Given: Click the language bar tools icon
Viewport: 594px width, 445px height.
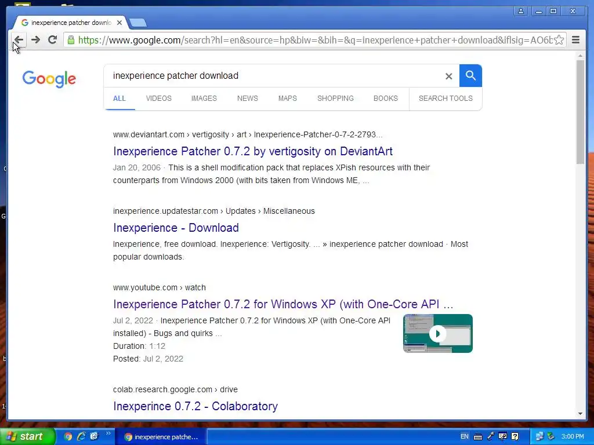Looking at the screenshot, I should pyautogui.click(x=503, y=437).
